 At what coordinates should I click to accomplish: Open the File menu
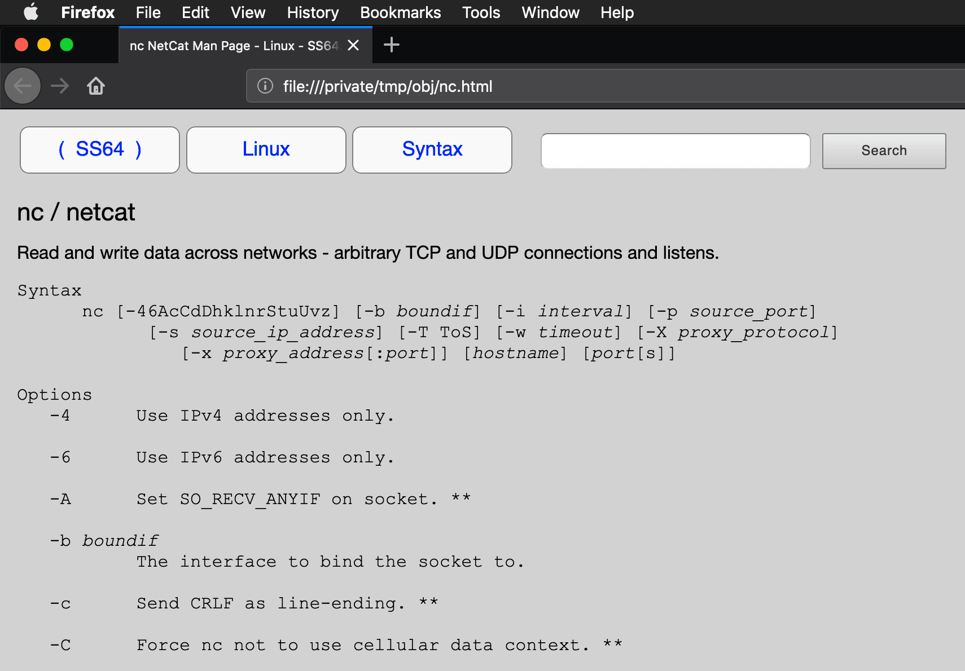click(x=147, y=12)
